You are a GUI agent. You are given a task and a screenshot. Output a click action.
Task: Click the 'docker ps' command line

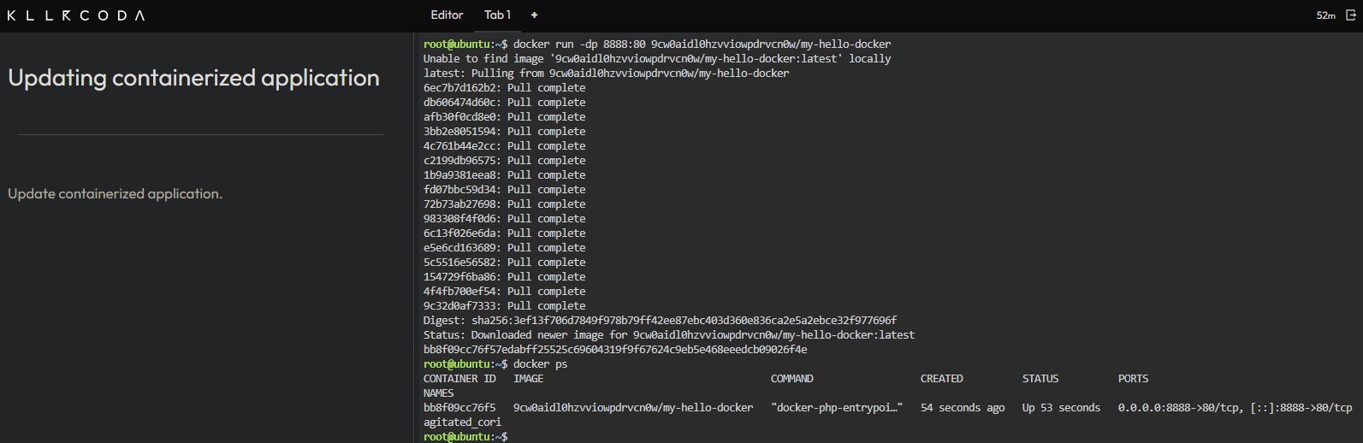pos(540,364)
